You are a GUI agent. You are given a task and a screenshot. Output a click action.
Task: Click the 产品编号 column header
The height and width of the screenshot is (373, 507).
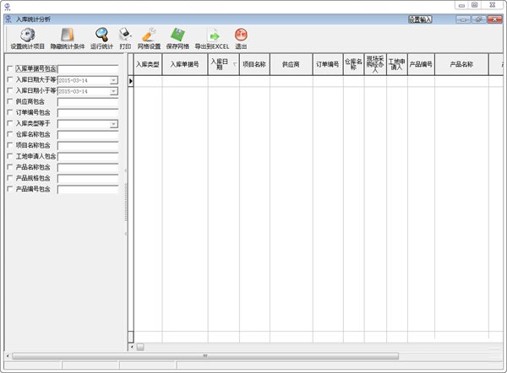click(x=422, y=65)
